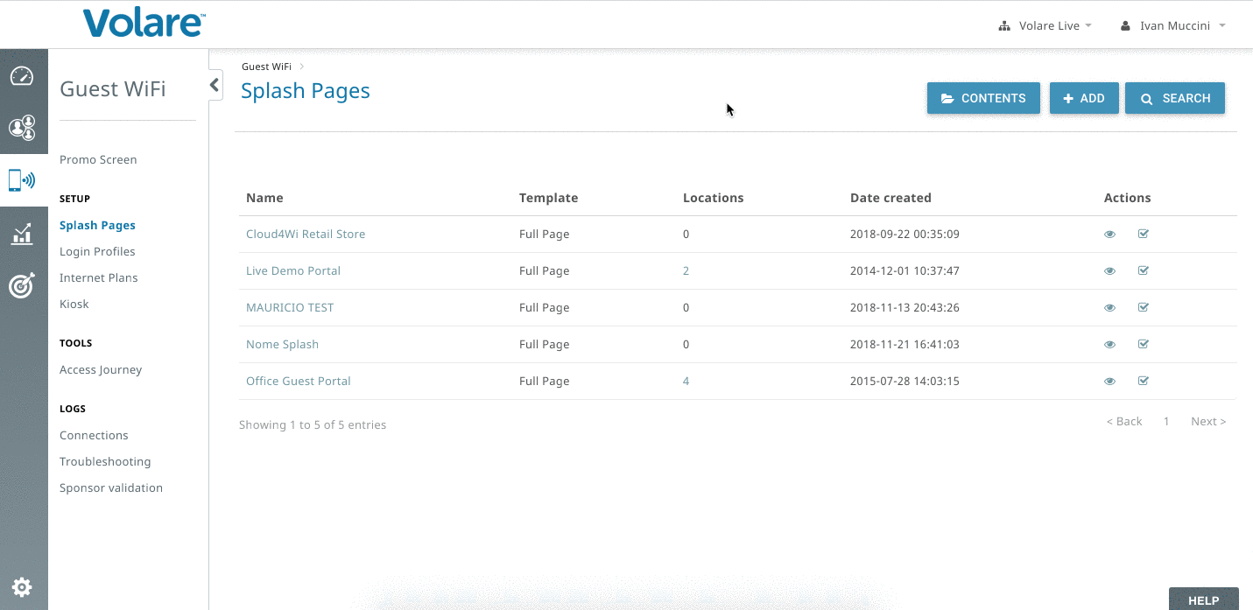Open the Office Guest Portal link
The width and height of the screenshot is (1253, 610).
pos(299,381)
